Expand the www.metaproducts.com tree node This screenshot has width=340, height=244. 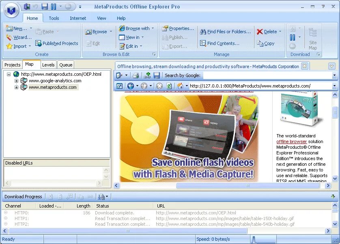pyautogui.click(x=16, y=87)
